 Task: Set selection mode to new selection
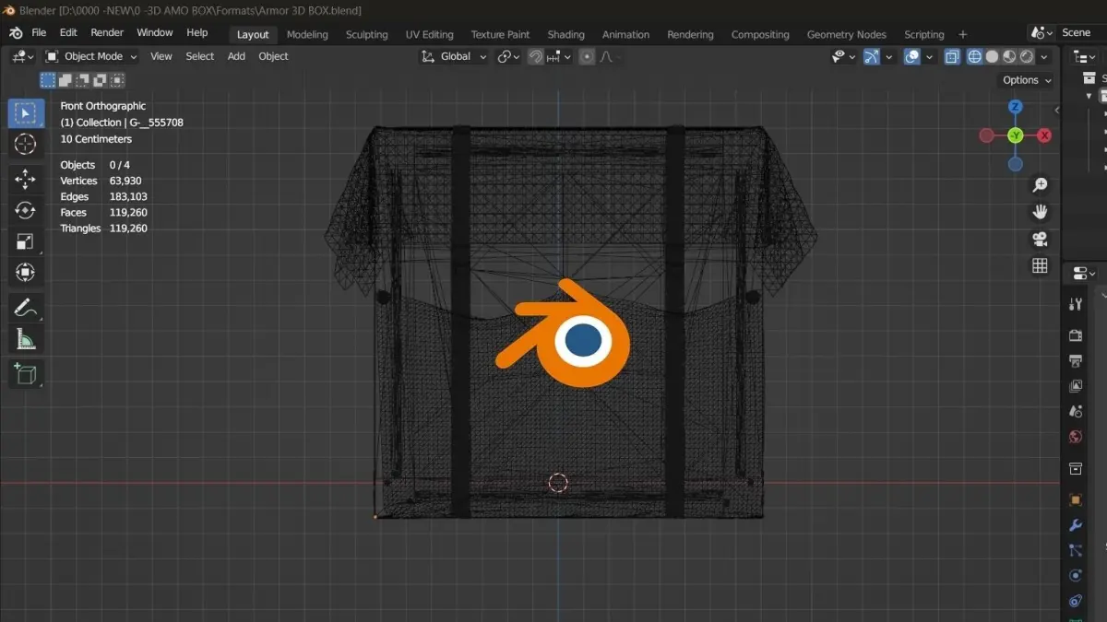47,80
